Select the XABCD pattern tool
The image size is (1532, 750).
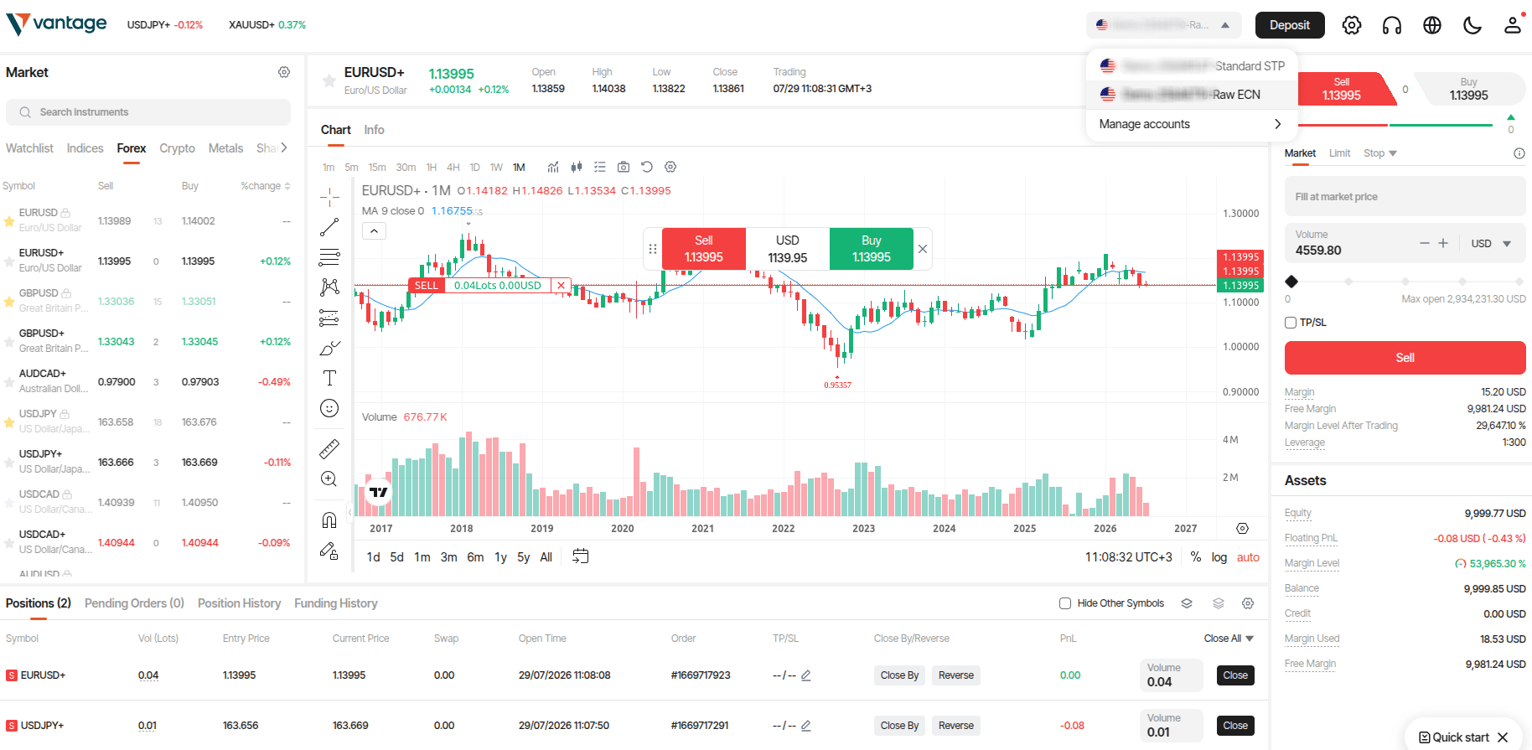329,287
